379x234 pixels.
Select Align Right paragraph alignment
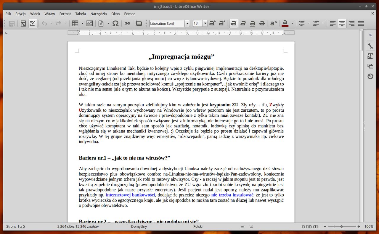pyautogui.click(x=351, y=23)
